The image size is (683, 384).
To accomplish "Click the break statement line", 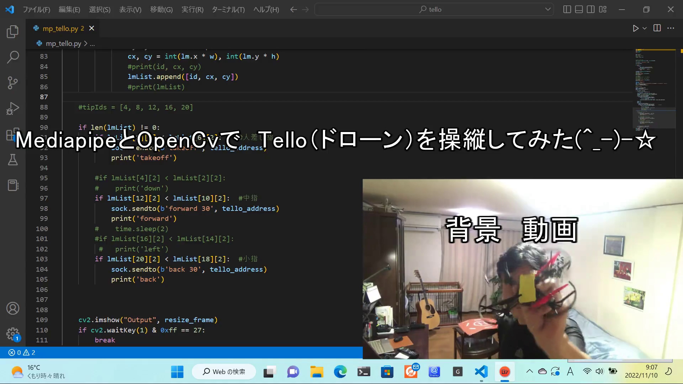I will 105,340.
